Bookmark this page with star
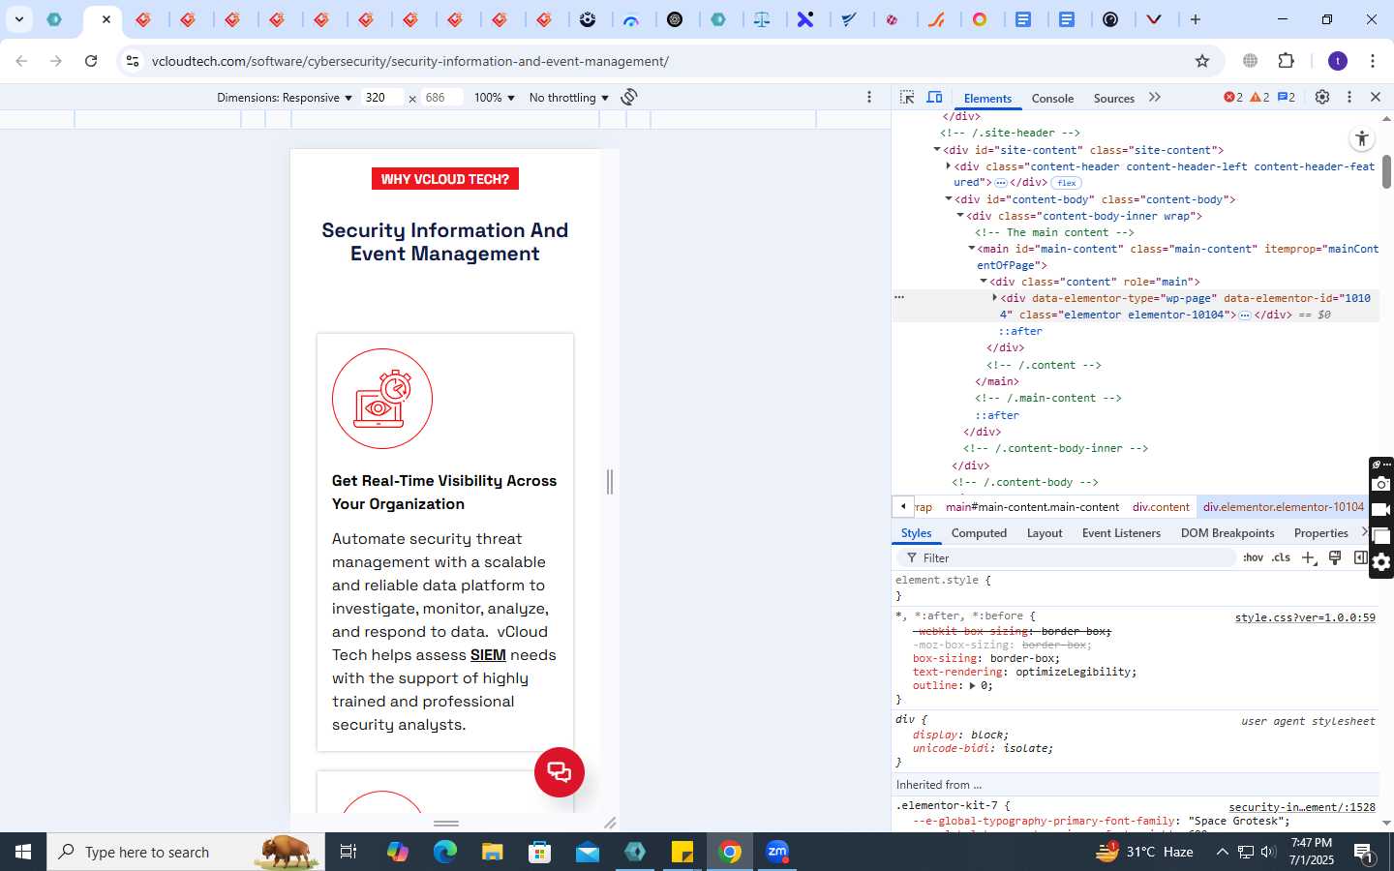Screen dimensions: 1394x871 [x=1202, y=61]
